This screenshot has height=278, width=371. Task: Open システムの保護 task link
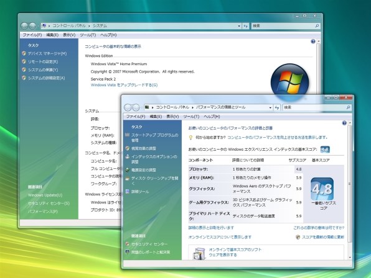43,69
